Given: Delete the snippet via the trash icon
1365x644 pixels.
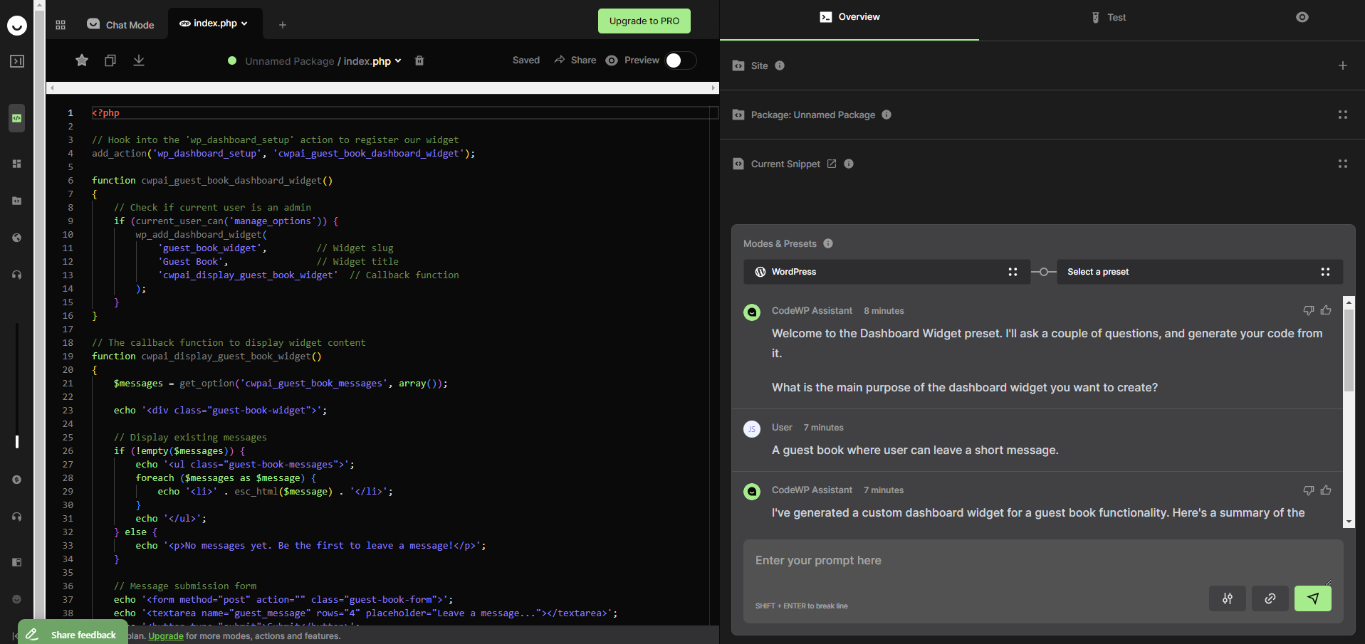Looking at the screenshot, I should tap(419, 61).
